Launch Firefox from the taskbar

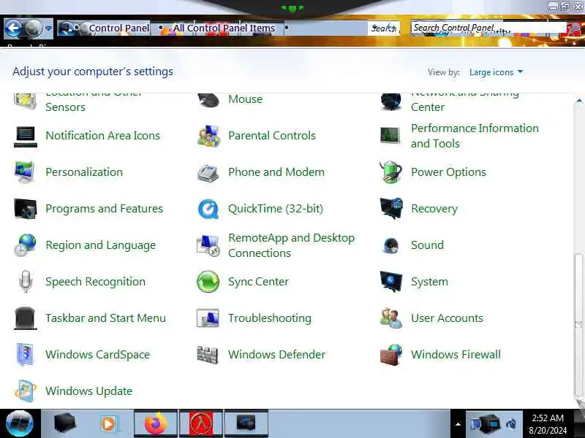[156, 423]
